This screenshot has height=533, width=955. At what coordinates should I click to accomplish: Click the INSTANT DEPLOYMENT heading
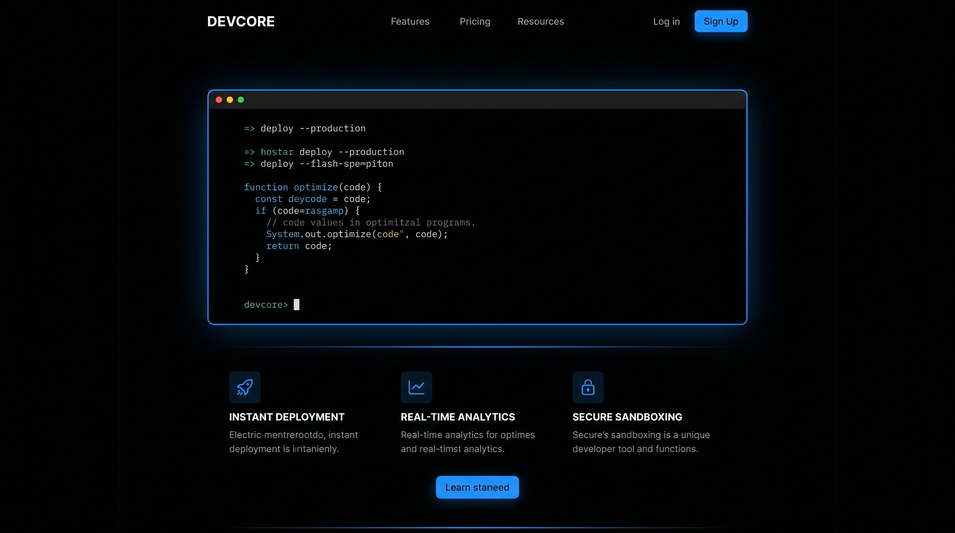click(x=287, y=417)
